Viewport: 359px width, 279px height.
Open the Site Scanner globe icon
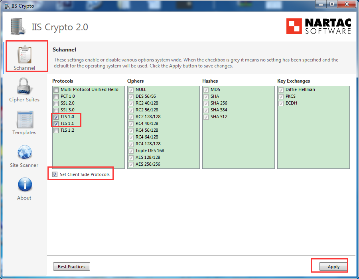pos(25,152)
